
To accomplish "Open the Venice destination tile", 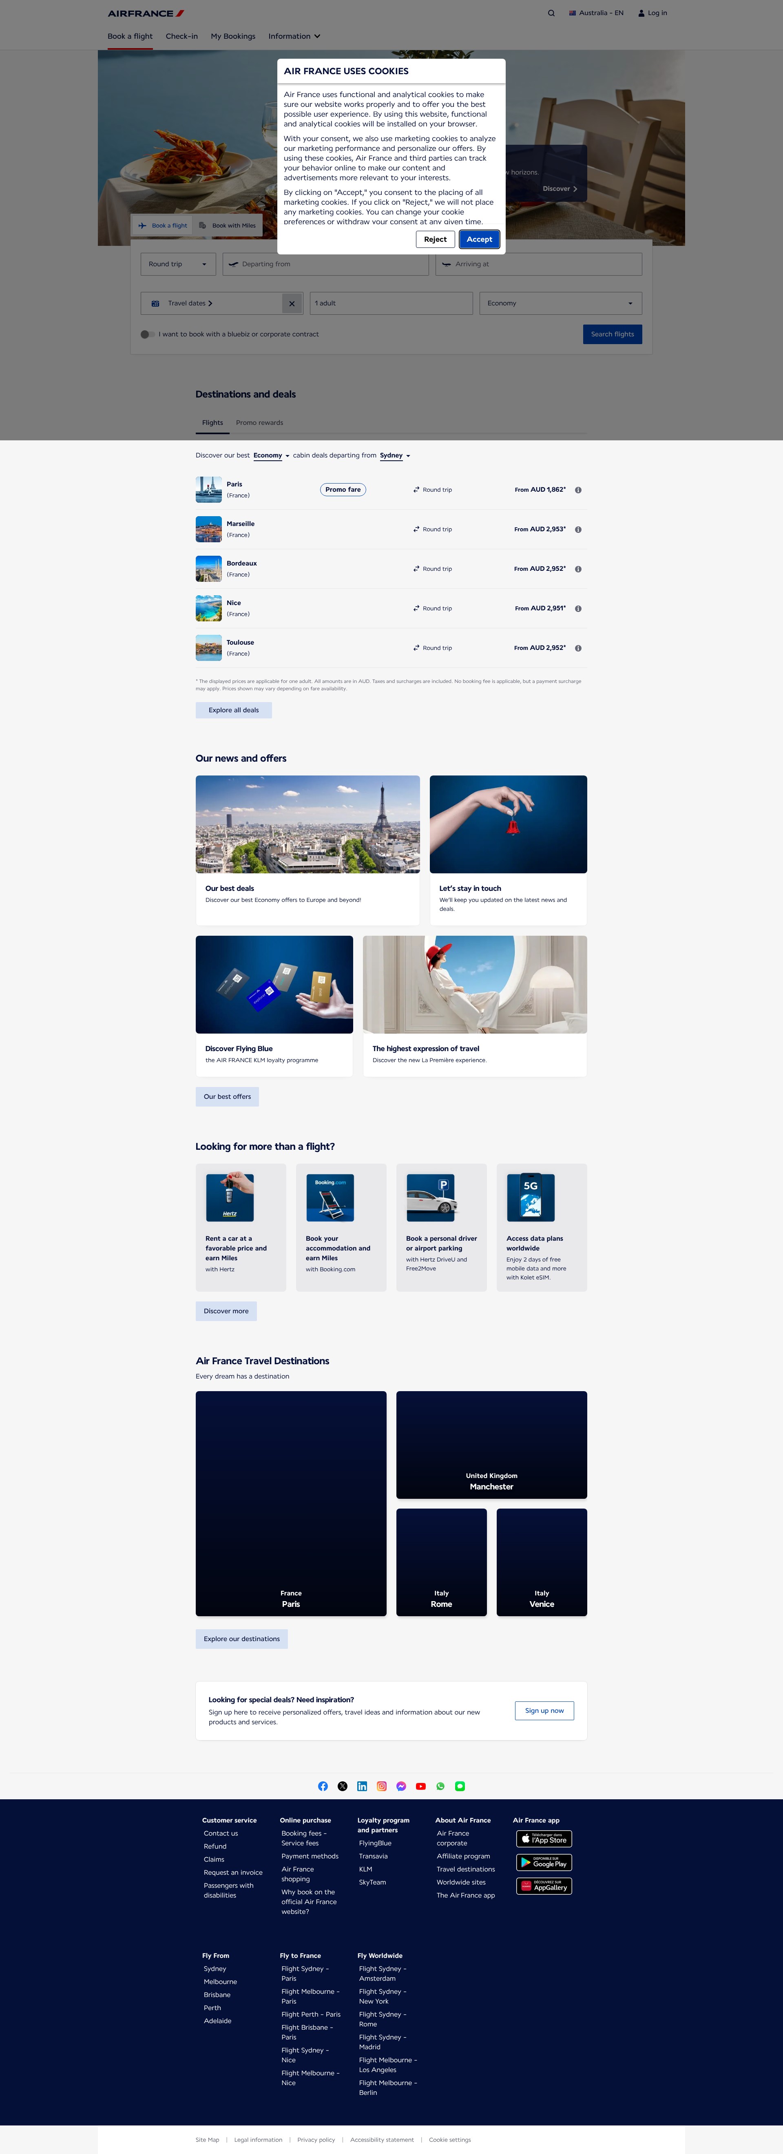I will coord(542,1562).
